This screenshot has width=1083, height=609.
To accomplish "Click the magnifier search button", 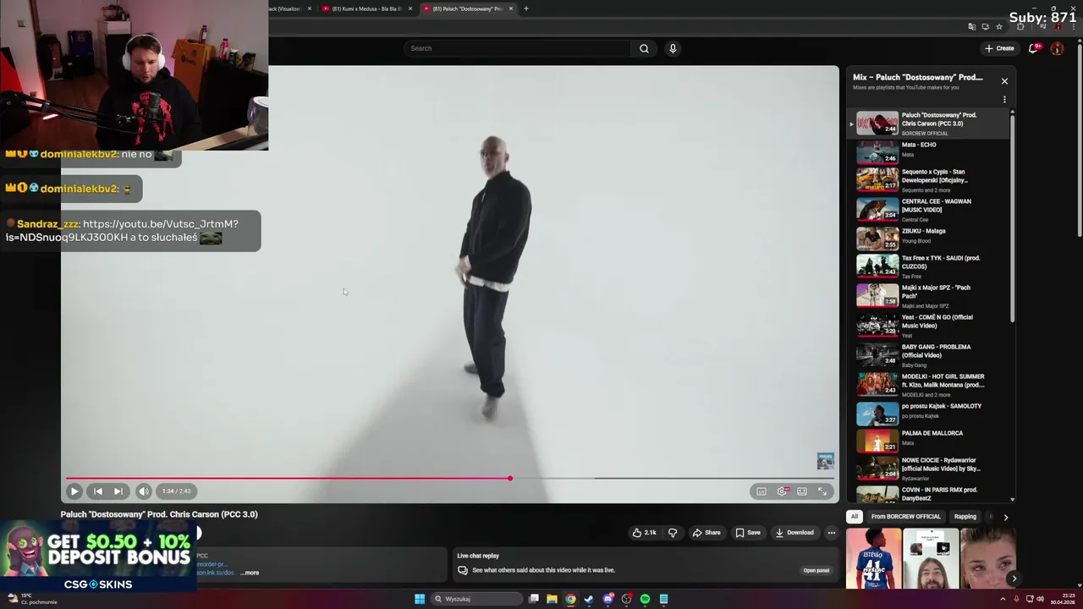I will point(644,48).
